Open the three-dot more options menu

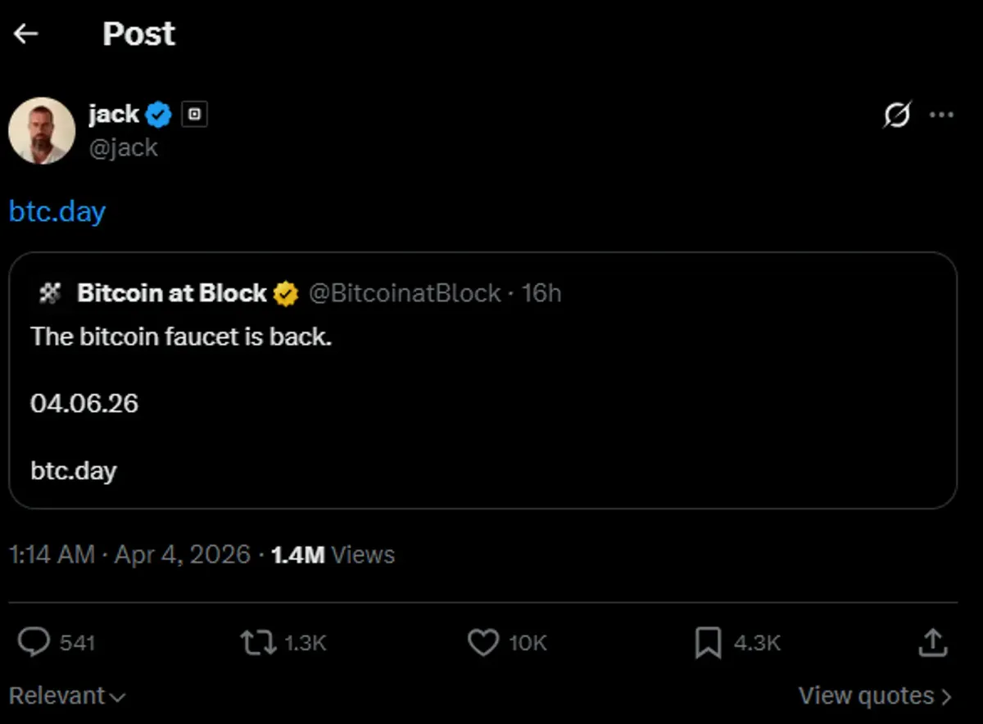click(943, 115)
